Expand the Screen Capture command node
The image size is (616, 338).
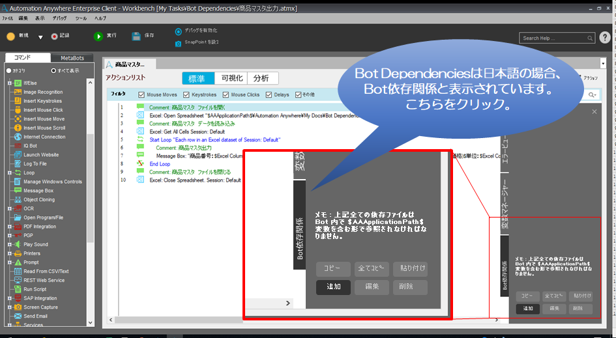pyautogui.click(x=10, y=307)
